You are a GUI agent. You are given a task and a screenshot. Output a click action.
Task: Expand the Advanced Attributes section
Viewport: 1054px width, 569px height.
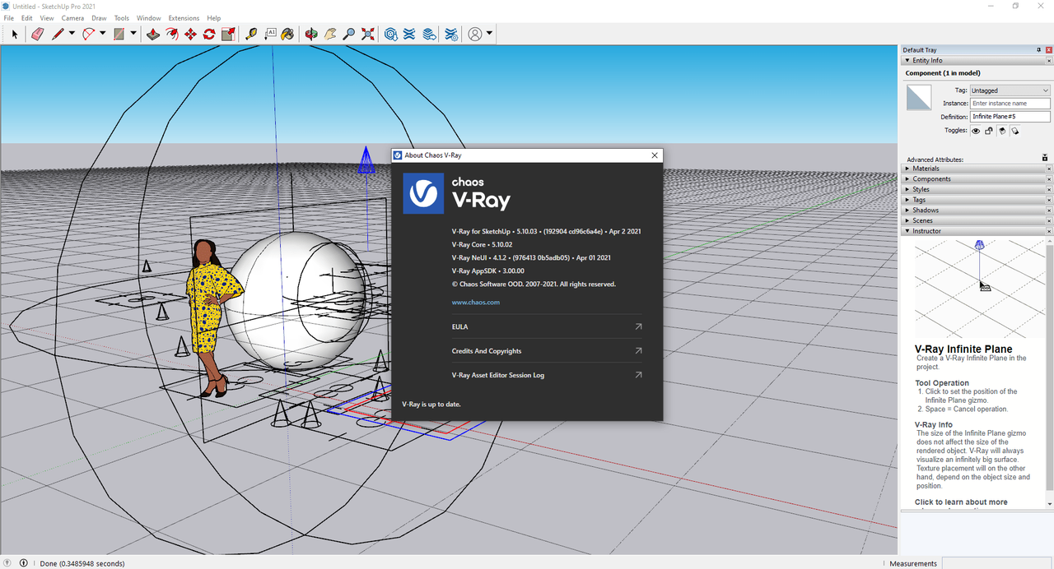(x=1045, y=158)
